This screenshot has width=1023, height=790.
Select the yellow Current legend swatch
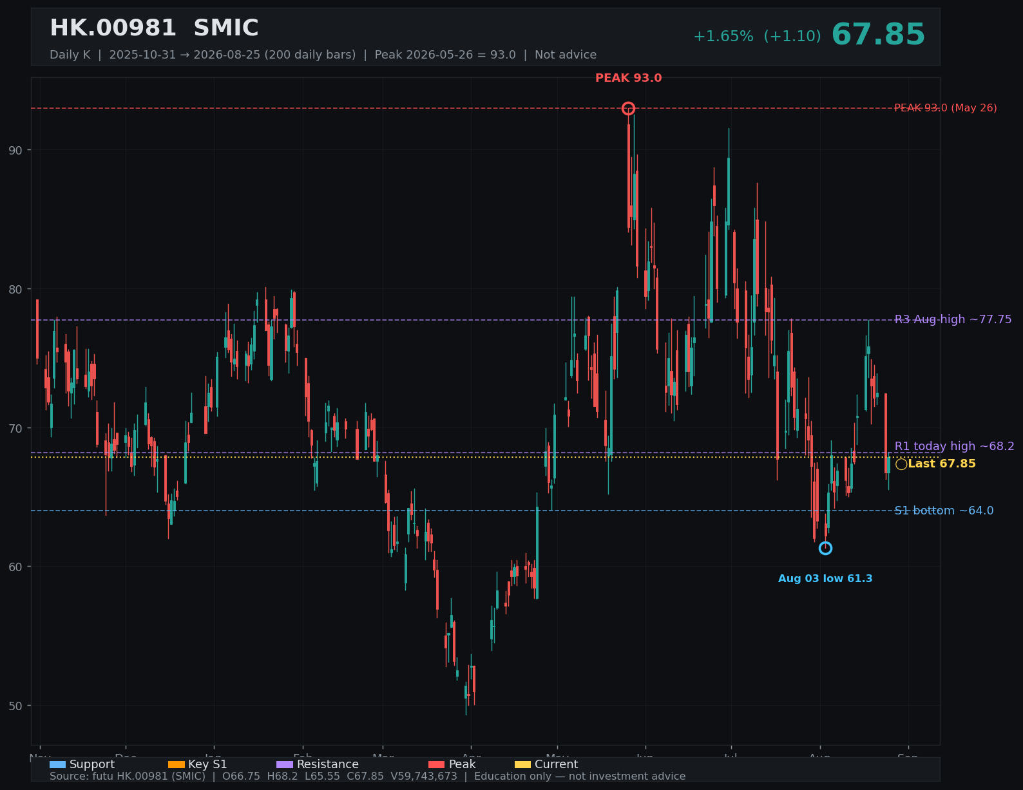tap(522, 764)
